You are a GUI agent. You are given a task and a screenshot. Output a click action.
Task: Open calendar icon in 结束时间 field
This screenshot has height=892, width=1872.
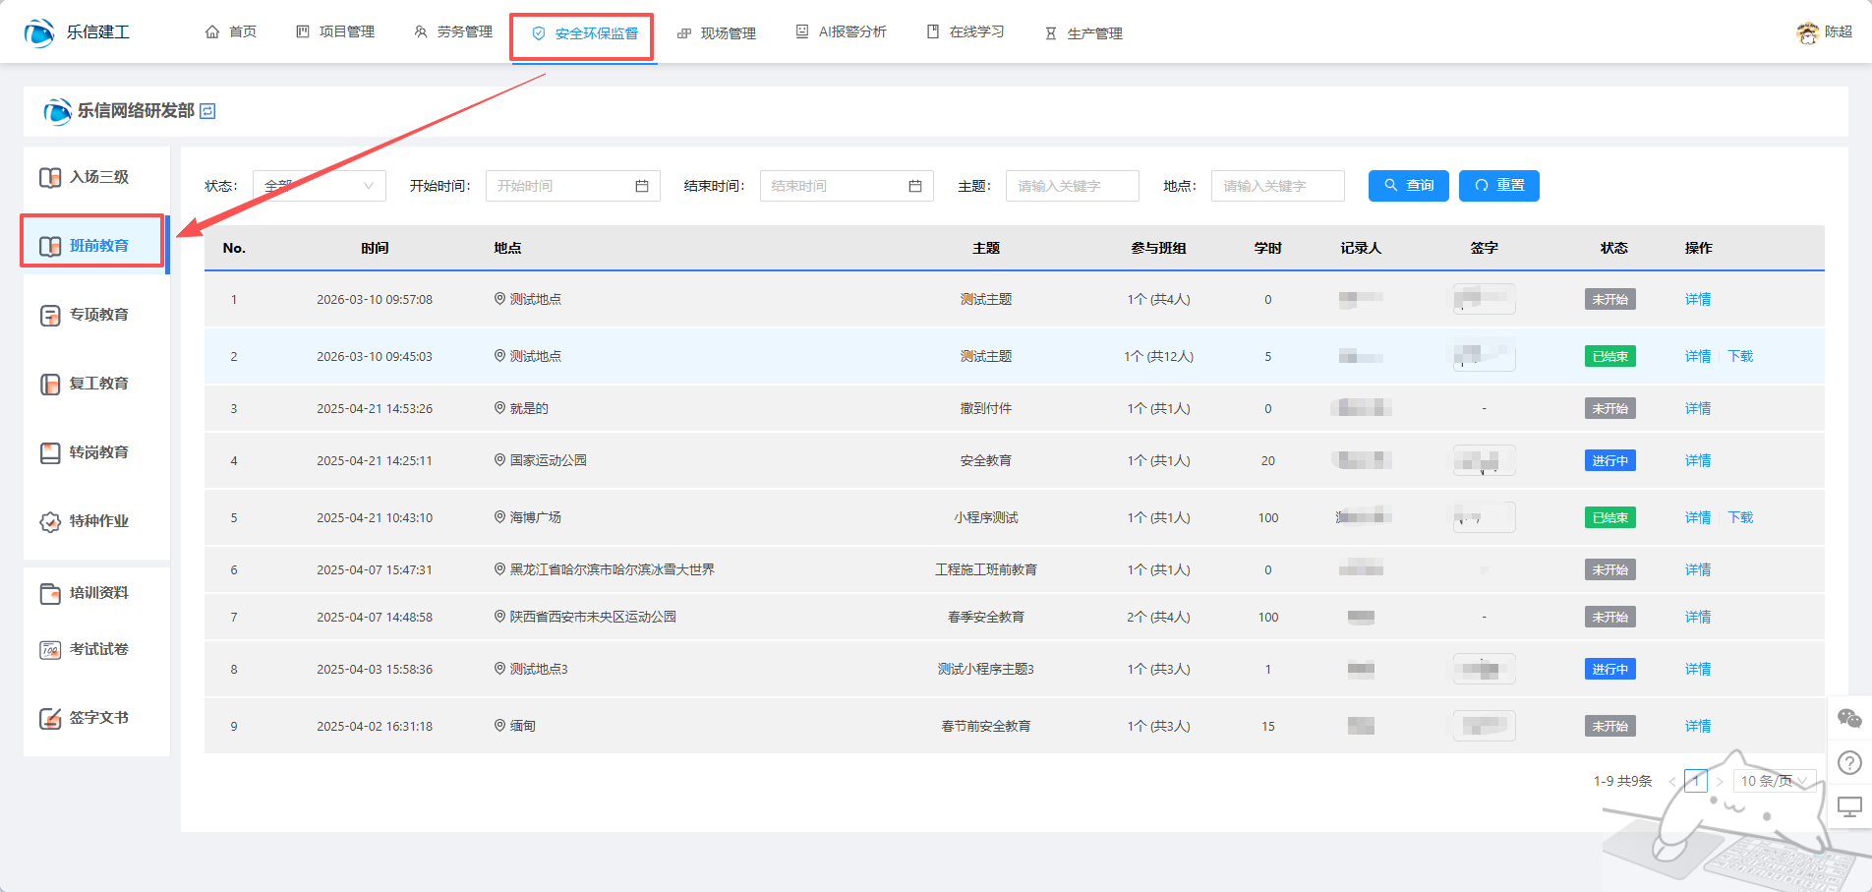coord(915,186)
